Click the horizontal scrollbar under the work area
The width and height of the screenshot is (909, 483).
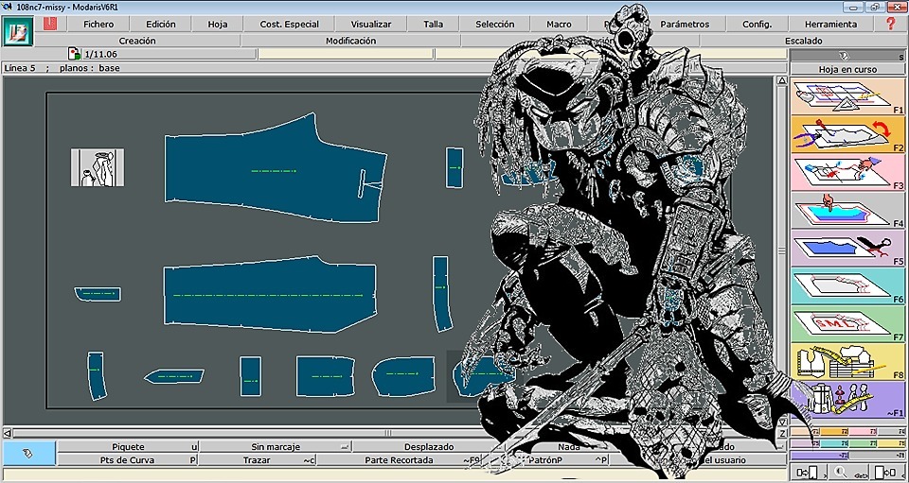point(388,433)
